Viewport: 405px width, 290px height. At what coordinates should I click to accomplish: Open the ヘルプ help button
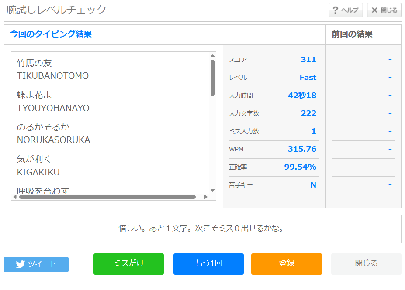(x=346, y=10)
